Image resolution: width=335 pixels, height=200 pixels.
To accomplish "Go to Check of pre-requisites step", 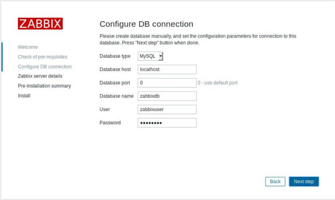I will coord(42,57).
